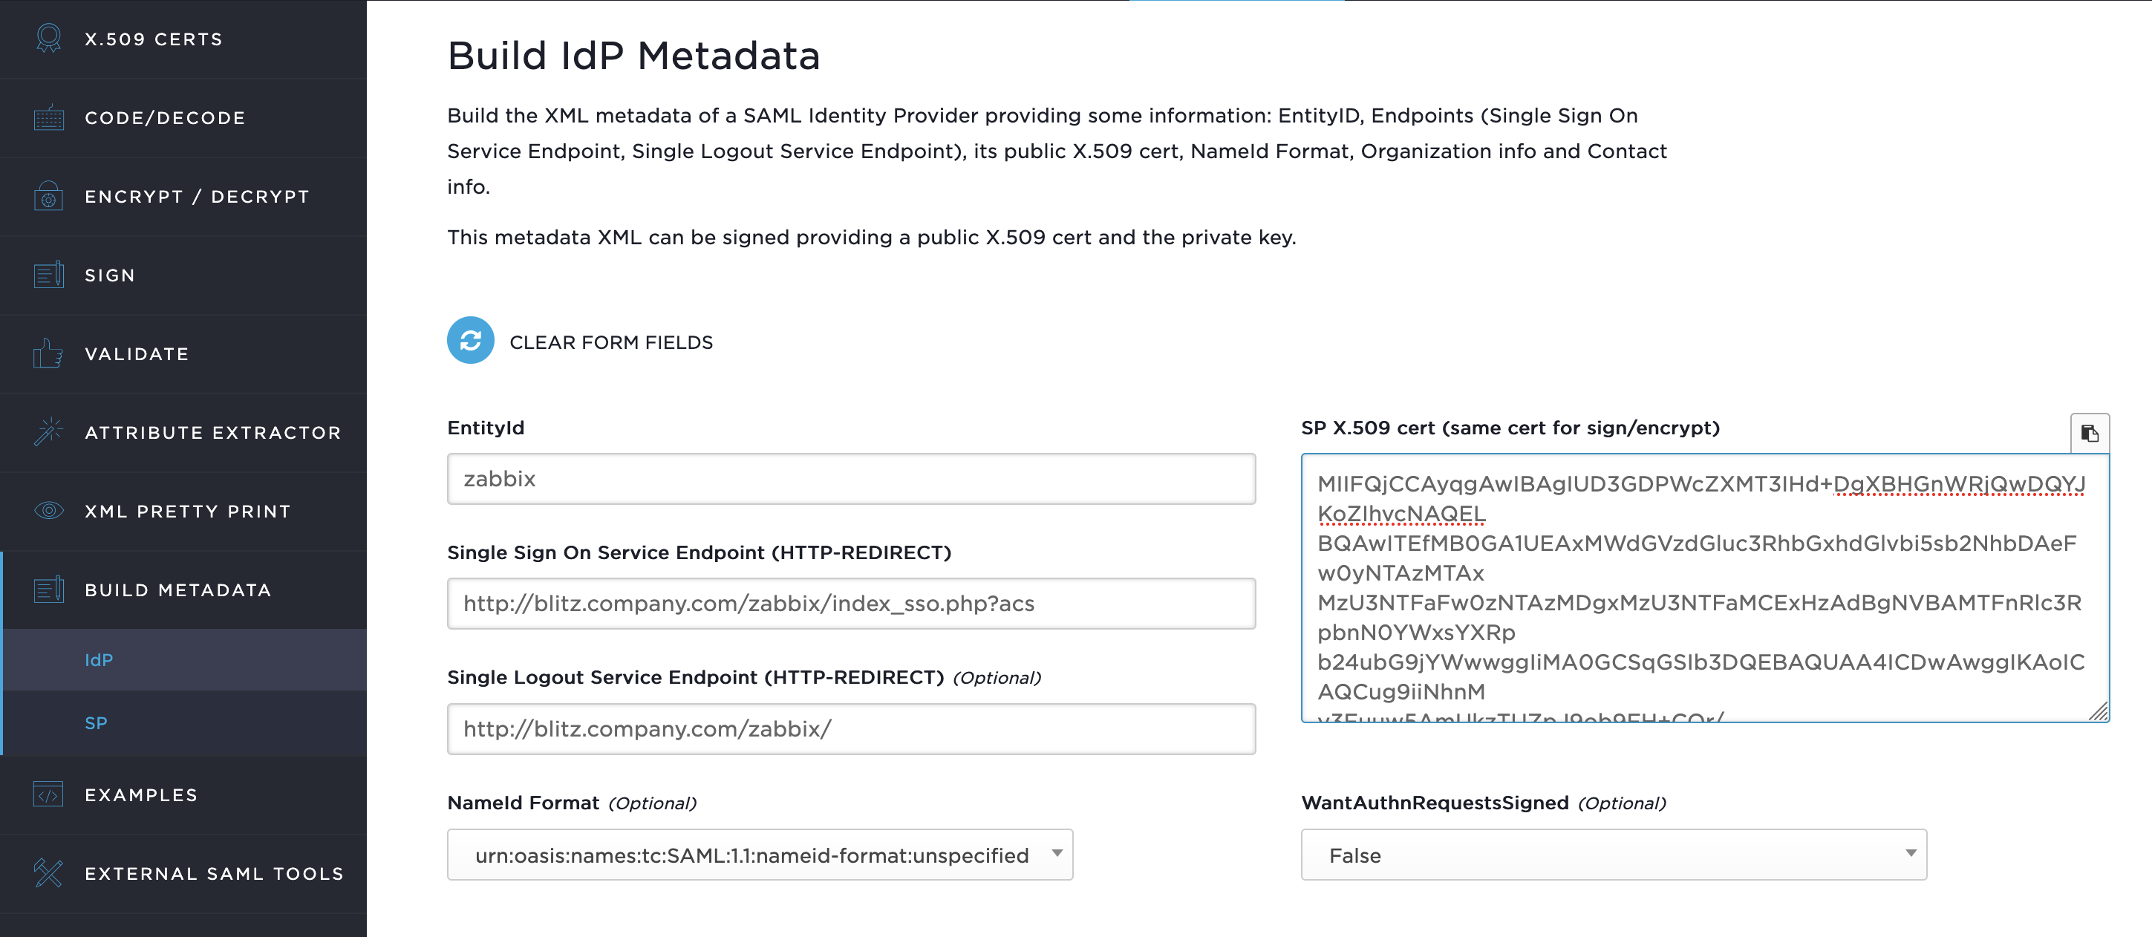Image resolution: width=2152 pixels, height=937 pixels.
Task: Click the Code/Decode keyboard icon
Action: pos(48,117)
